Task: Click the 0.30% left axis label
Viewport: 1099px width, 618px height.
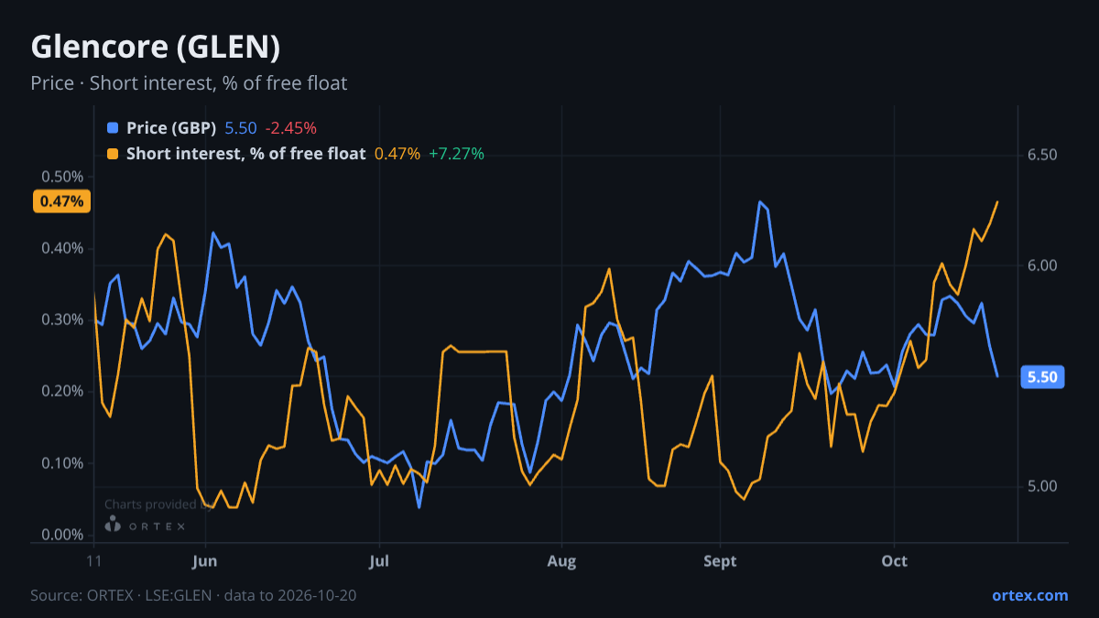Action: [62, 320]
